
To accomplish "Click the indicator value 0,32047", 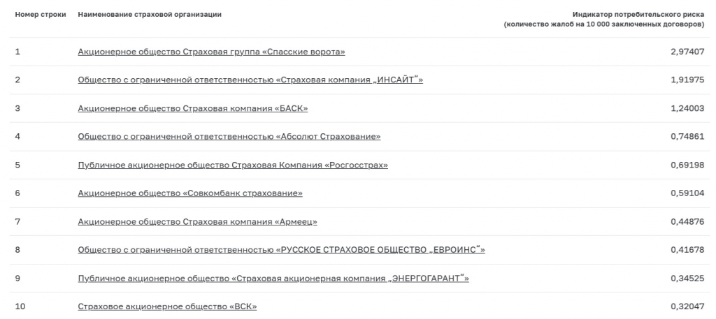I will pos(688,306).
